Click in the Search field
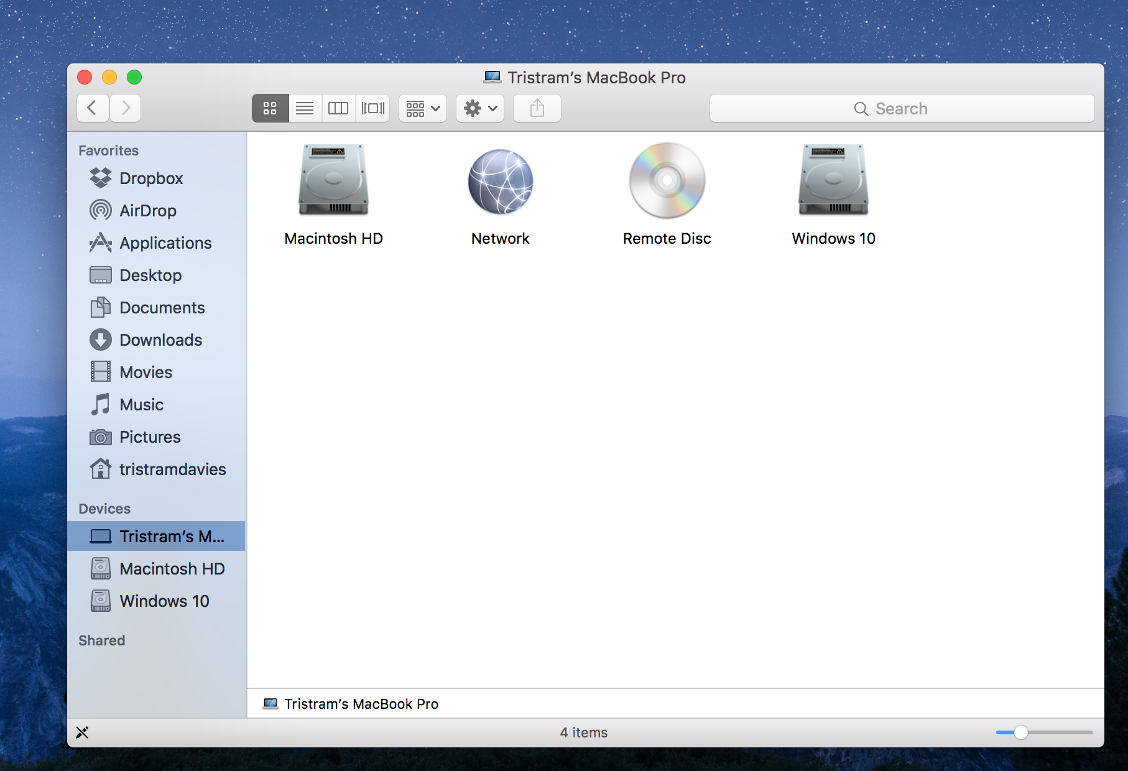This screenshot has height=771, width=1128. click(x=902, y=108)
